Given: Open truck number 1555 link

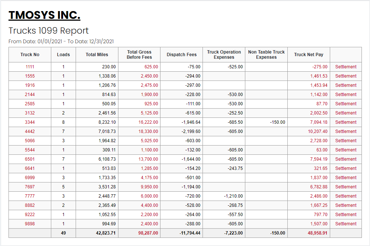Looking at the screenshot, I should coord(30,76).
